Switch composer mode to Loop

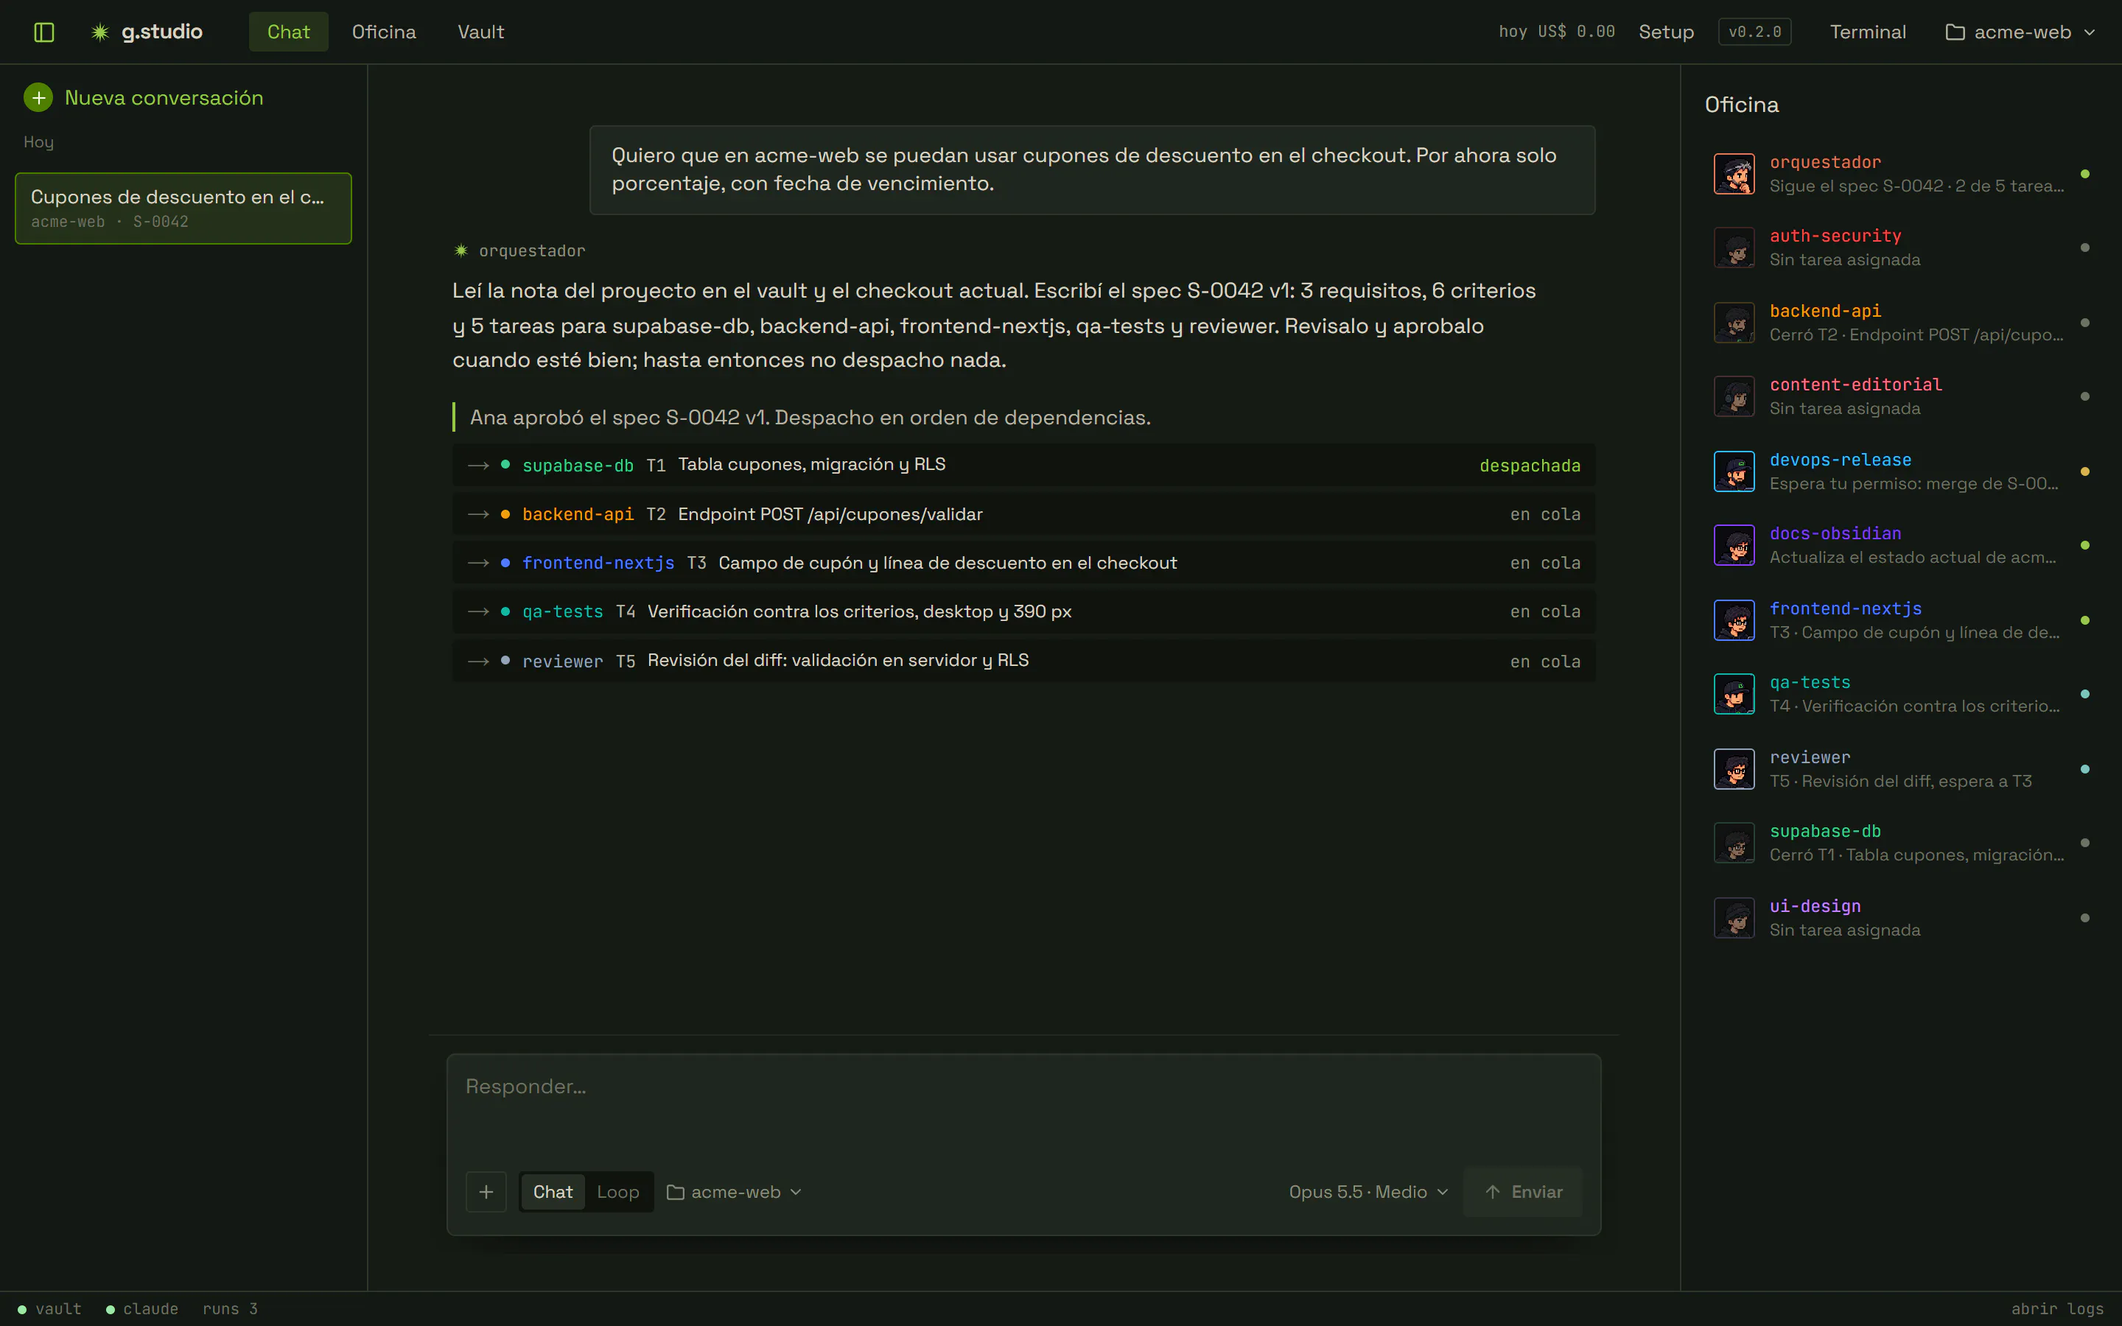click(617, 1192)
